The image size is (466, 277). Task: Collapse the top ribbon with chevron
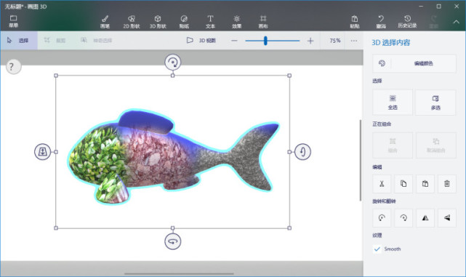pos(456,22)
